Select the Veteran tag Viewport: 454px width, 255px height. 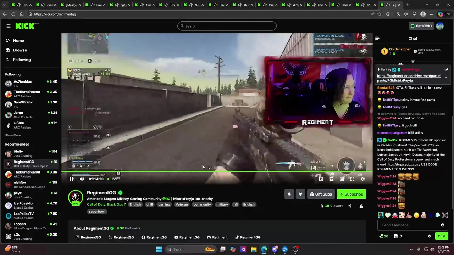(182, 204)
